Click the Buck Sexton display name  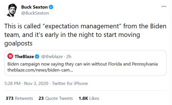[34, 7]
